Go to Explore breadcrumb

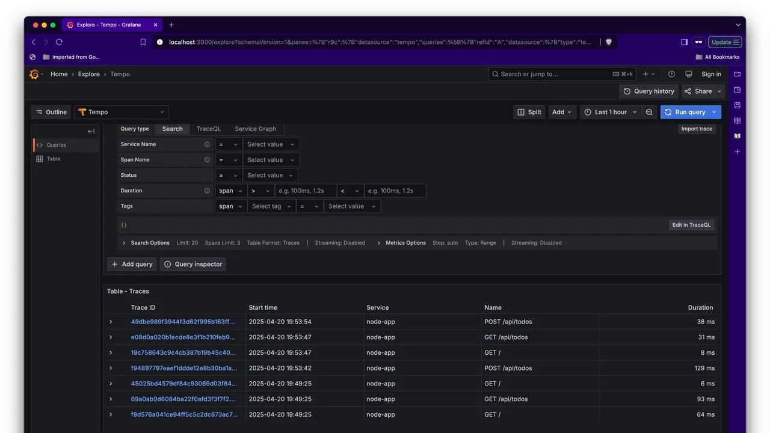(x=89, y=74)
